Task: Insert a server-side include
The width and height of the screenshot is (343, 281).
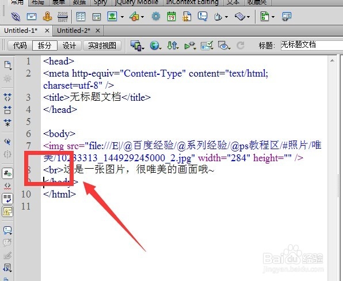Action: [x=186, y=17]
